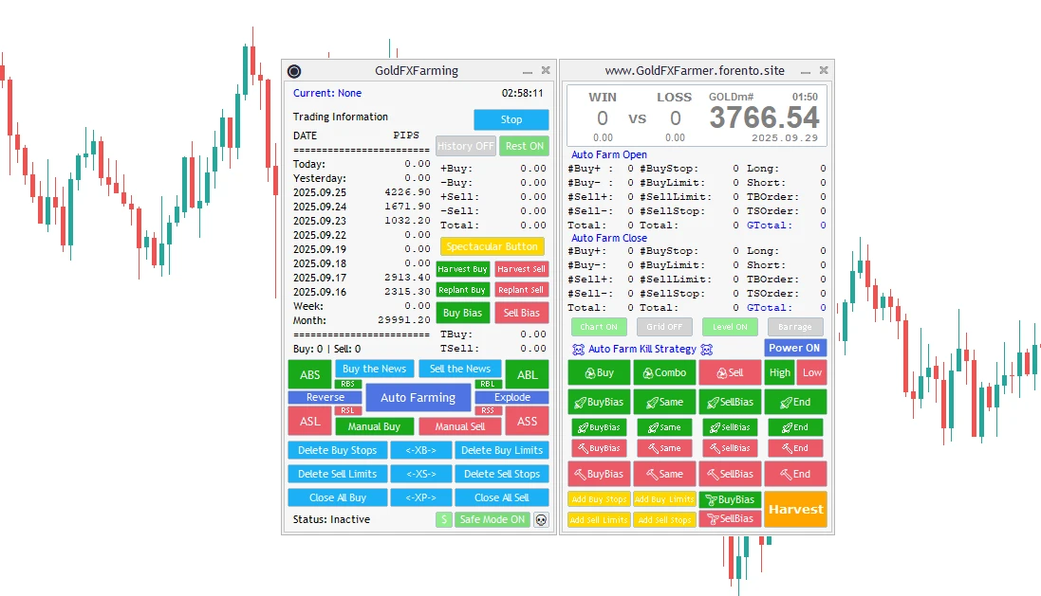Click the round logo icon in GoldFXFarming title bar

click(x=294, y=71)
